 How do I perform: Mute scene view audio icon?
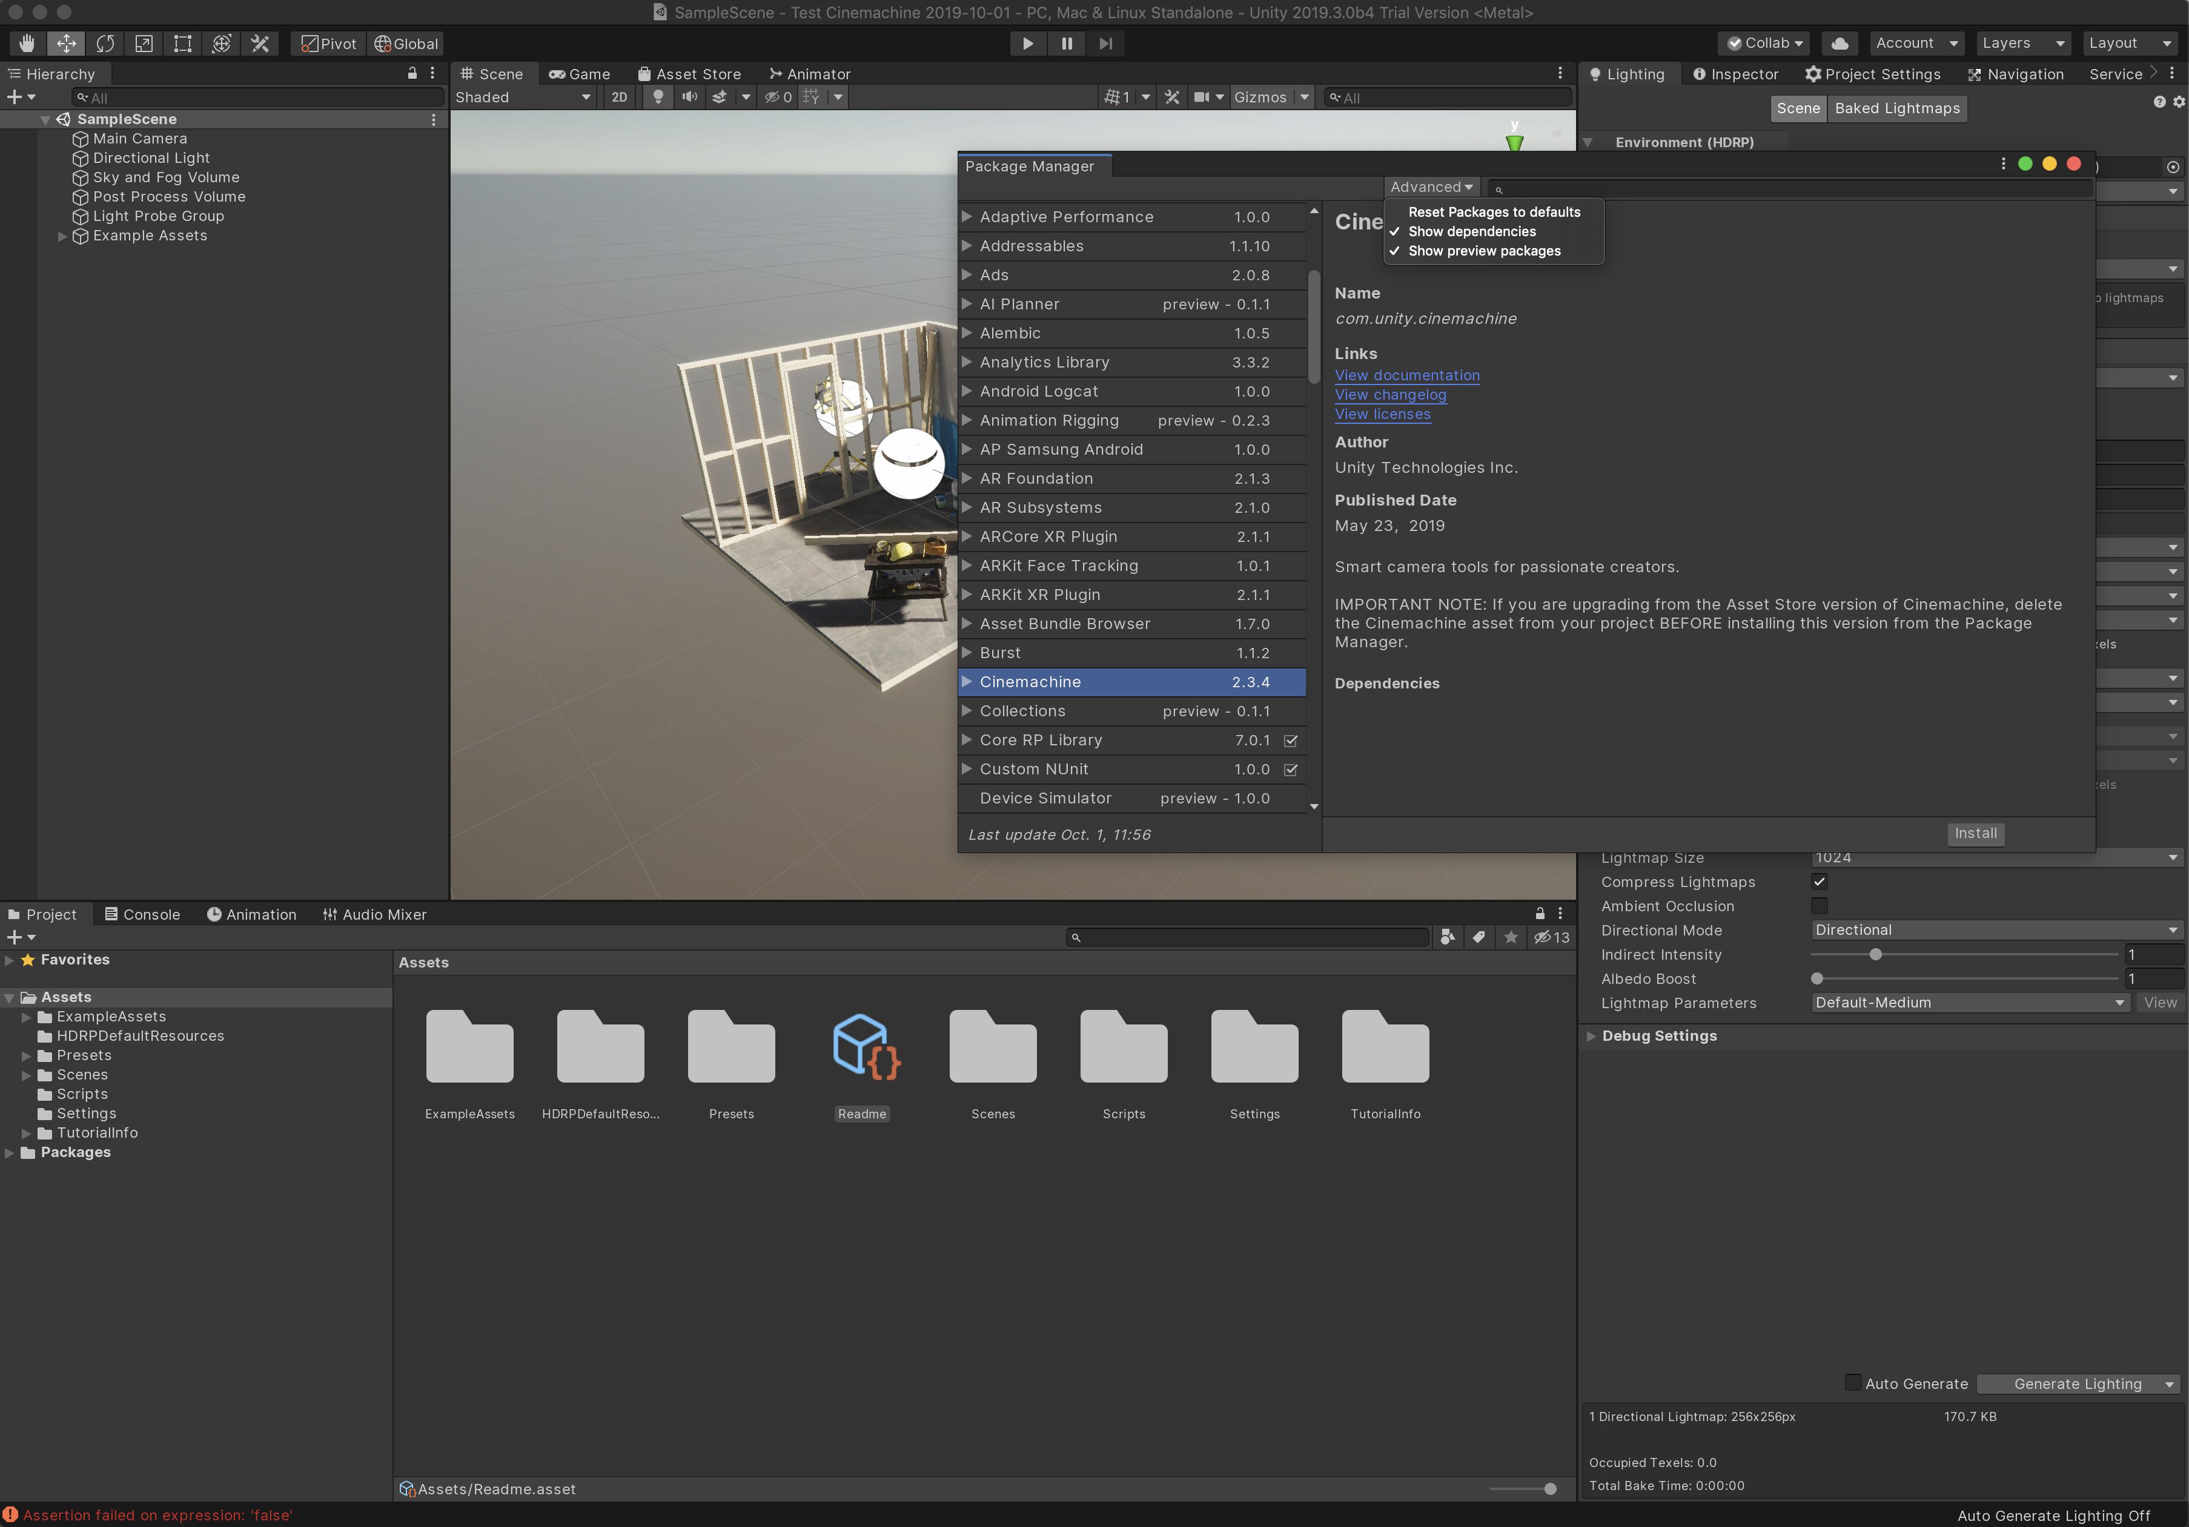coord(689,96)
